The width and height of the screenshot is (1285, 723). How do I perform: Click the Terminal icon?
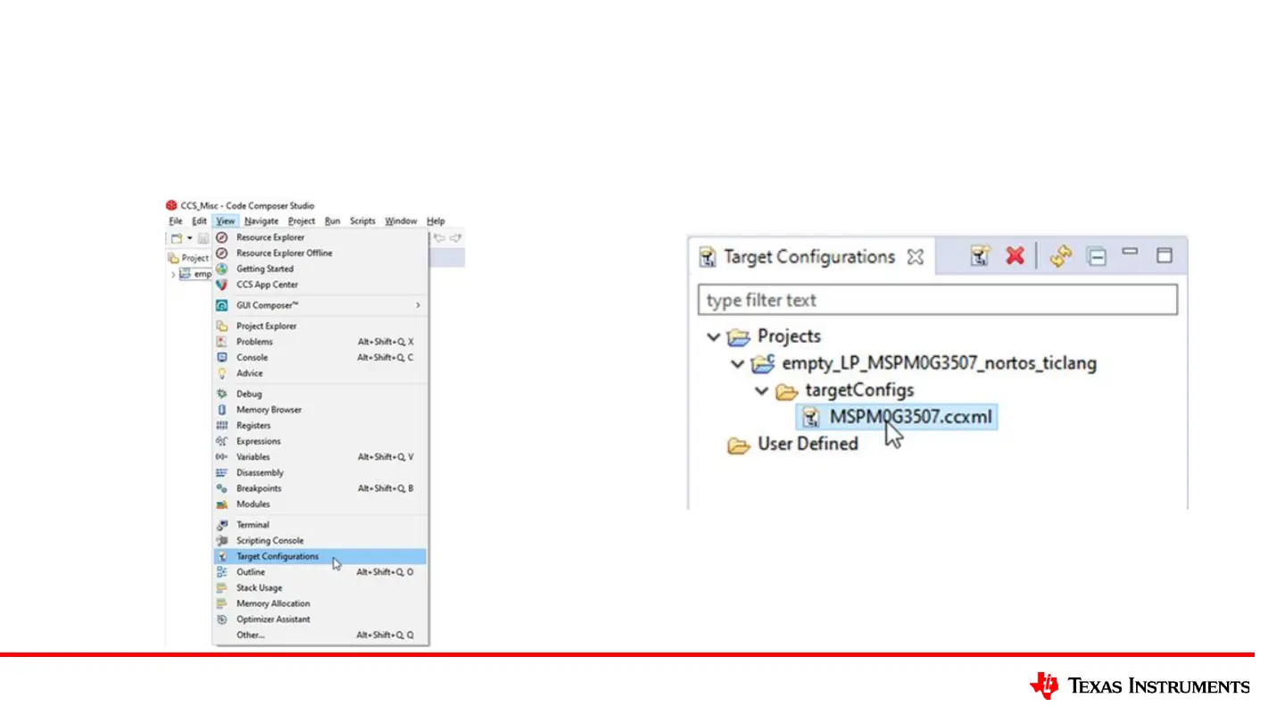tap(222, 525)
